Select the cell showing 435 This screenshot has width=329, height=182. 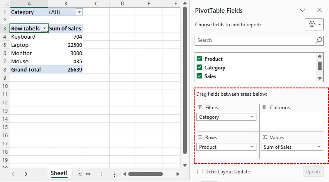[x=66, y=61]
